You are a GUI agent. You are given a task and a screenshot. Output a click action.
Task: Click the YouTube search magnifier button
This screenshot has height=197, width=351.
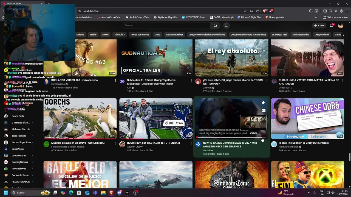(215, 25)
